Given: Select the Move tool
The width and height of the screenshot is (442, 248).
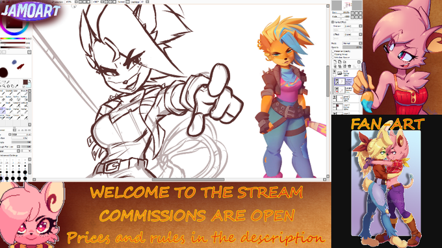Looking at the screenshot, I should pos(1,86).
